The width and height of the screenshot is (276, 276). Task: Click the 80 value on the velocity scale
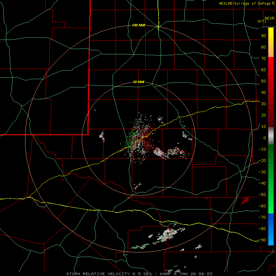coord(263,47)
